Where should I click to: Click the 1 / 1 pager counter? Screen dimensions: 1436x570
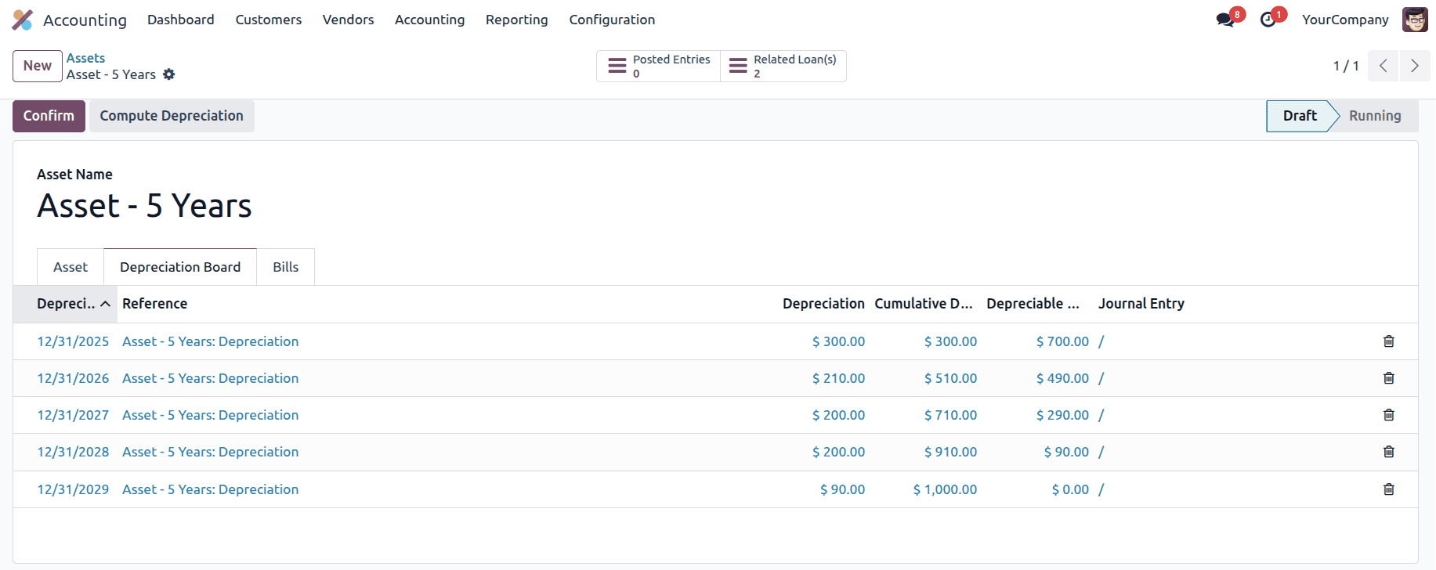(x=1346, y=66)
